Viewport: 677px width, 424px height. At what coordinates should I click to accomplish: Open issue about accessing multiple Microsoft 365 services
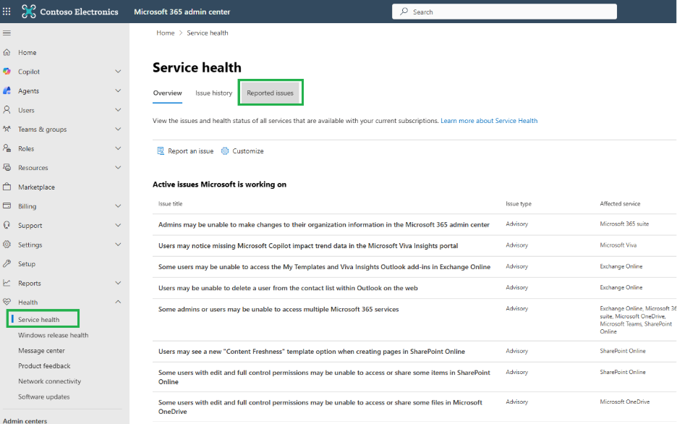(278, 309)
